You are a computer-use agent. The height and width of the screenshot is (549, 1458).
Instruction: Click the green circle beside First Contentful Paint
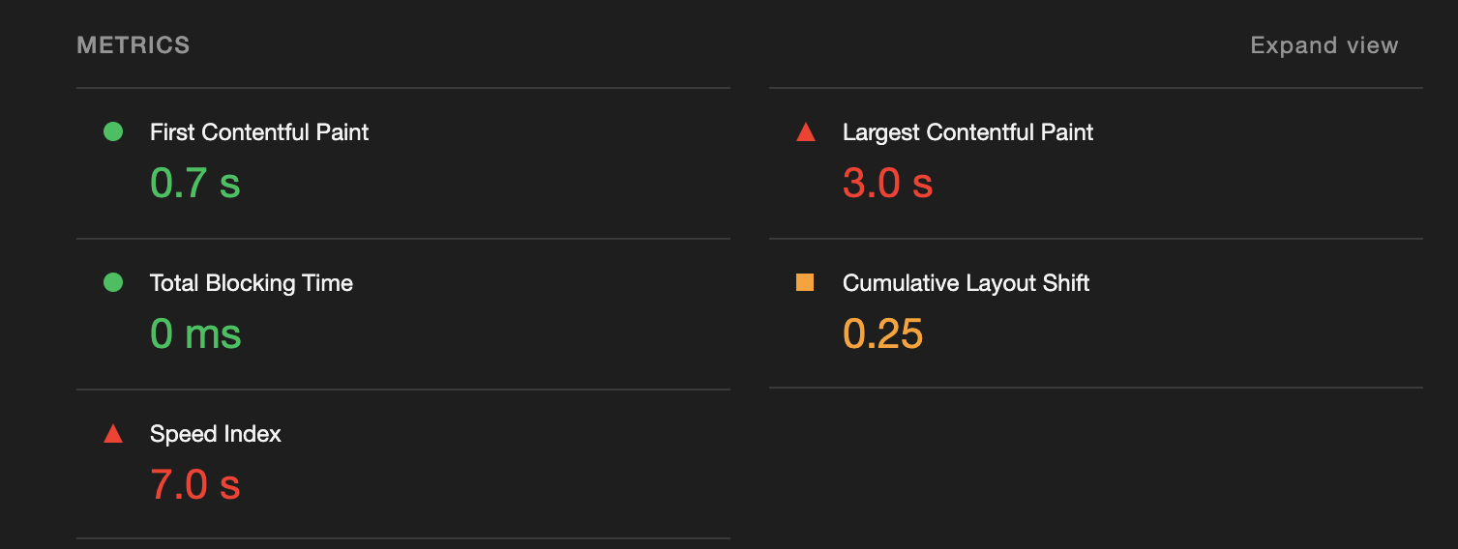click(113, 131)
